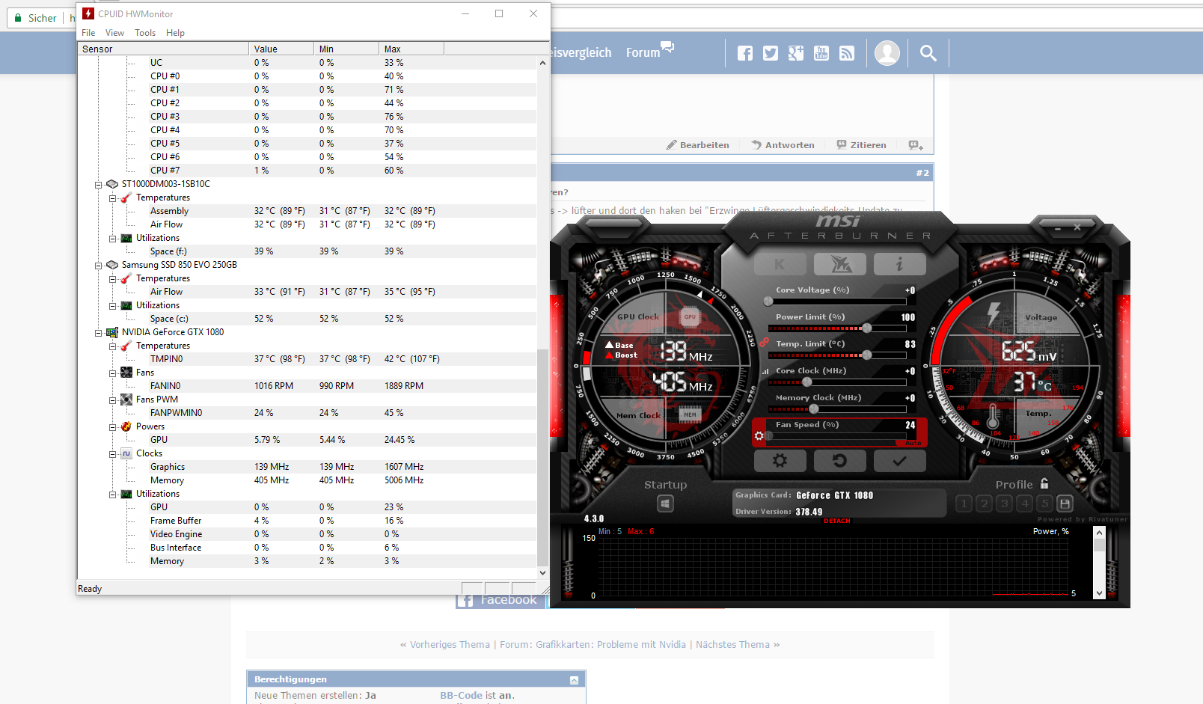The height and width of the screenshot is (704, 1203).
Task: Open RSS feed icon in forum header
Action: pyautogui.click(x=847, y=53)
